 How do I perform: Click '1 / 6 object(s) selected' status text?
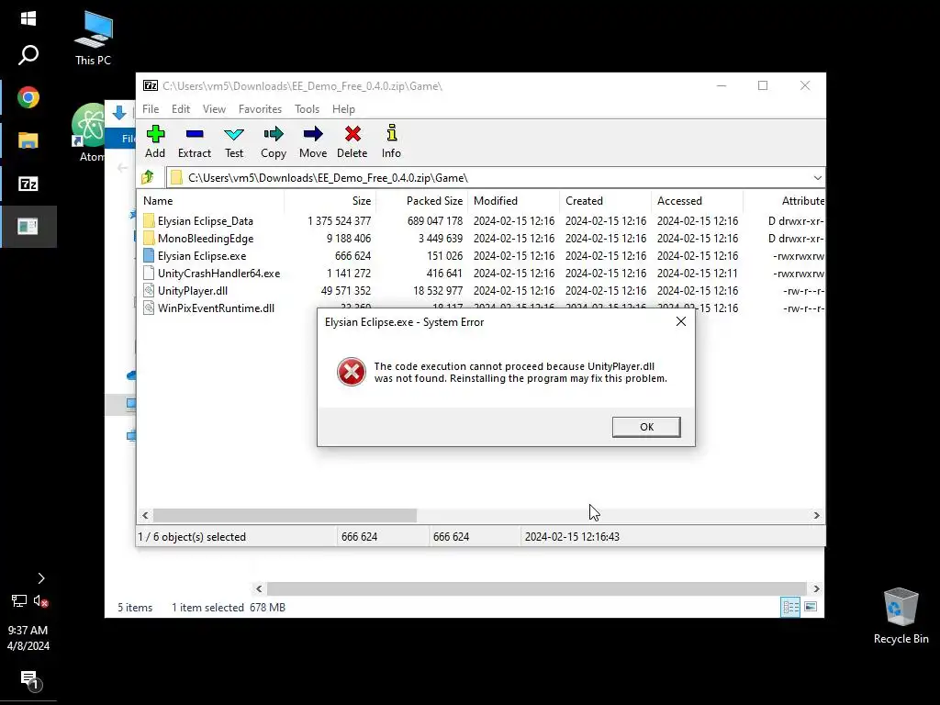click(x=192, y=536)
